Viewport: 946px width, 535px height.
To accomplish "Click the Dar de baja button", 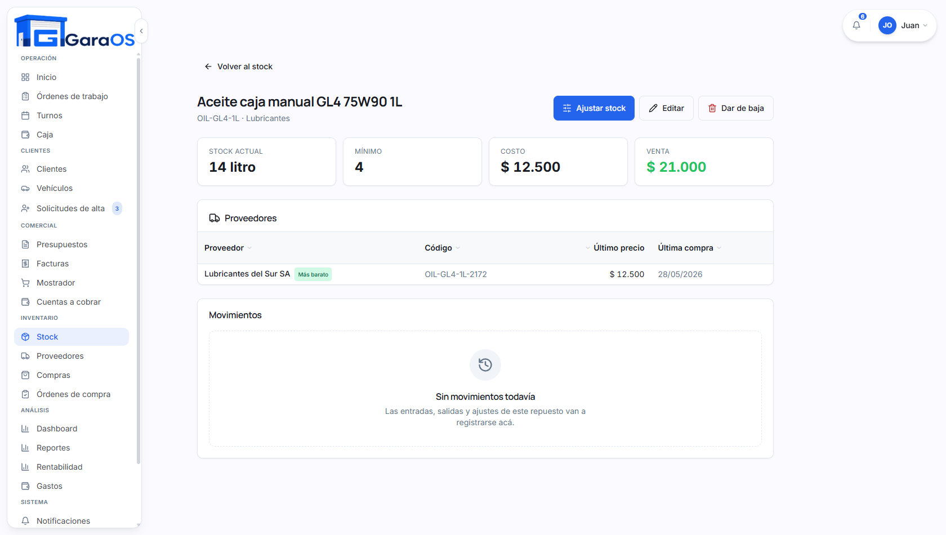I will pyautogui.click(x=736, y=108).
